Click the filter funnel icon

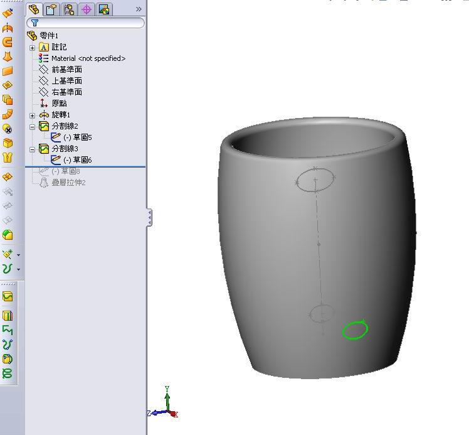point(34,23)
